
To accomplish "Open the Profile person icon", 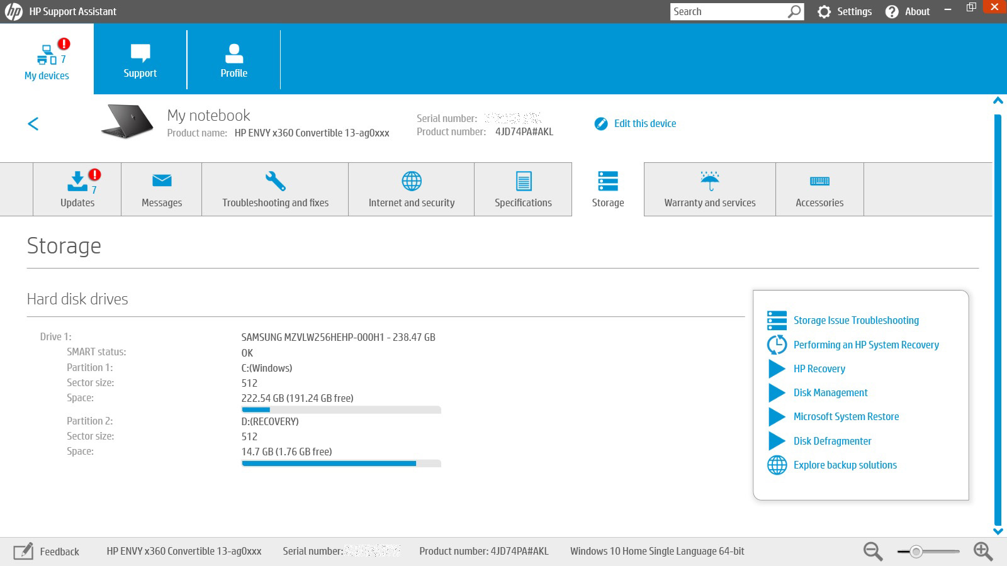I will click(233, 53).
